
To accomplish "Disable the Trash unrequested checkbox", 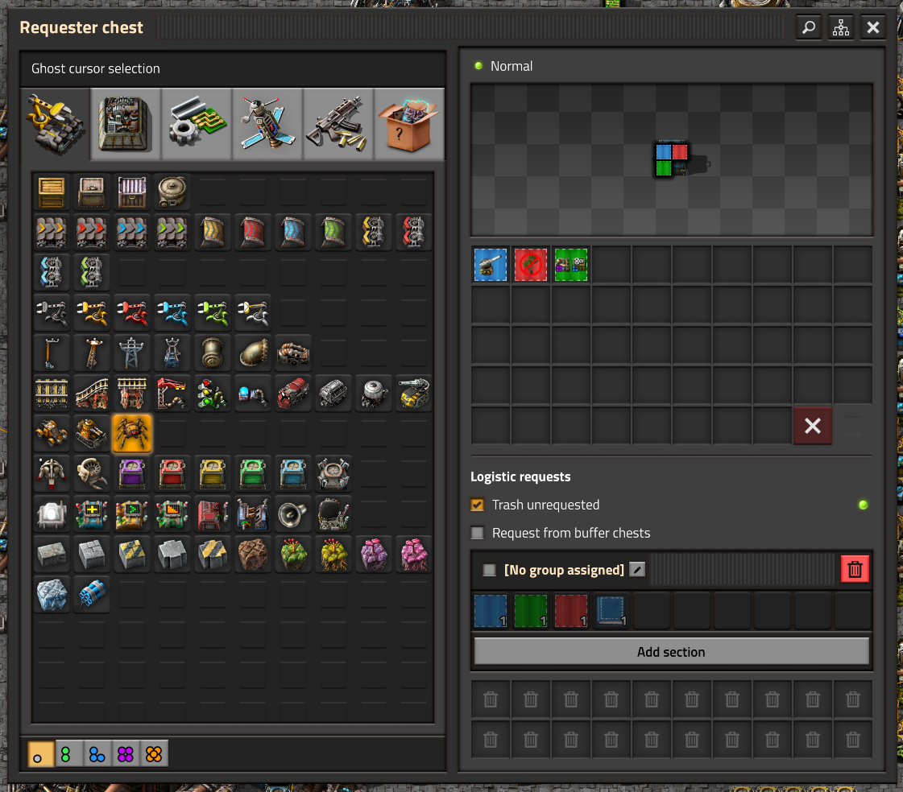I will (x=478, y=505).
